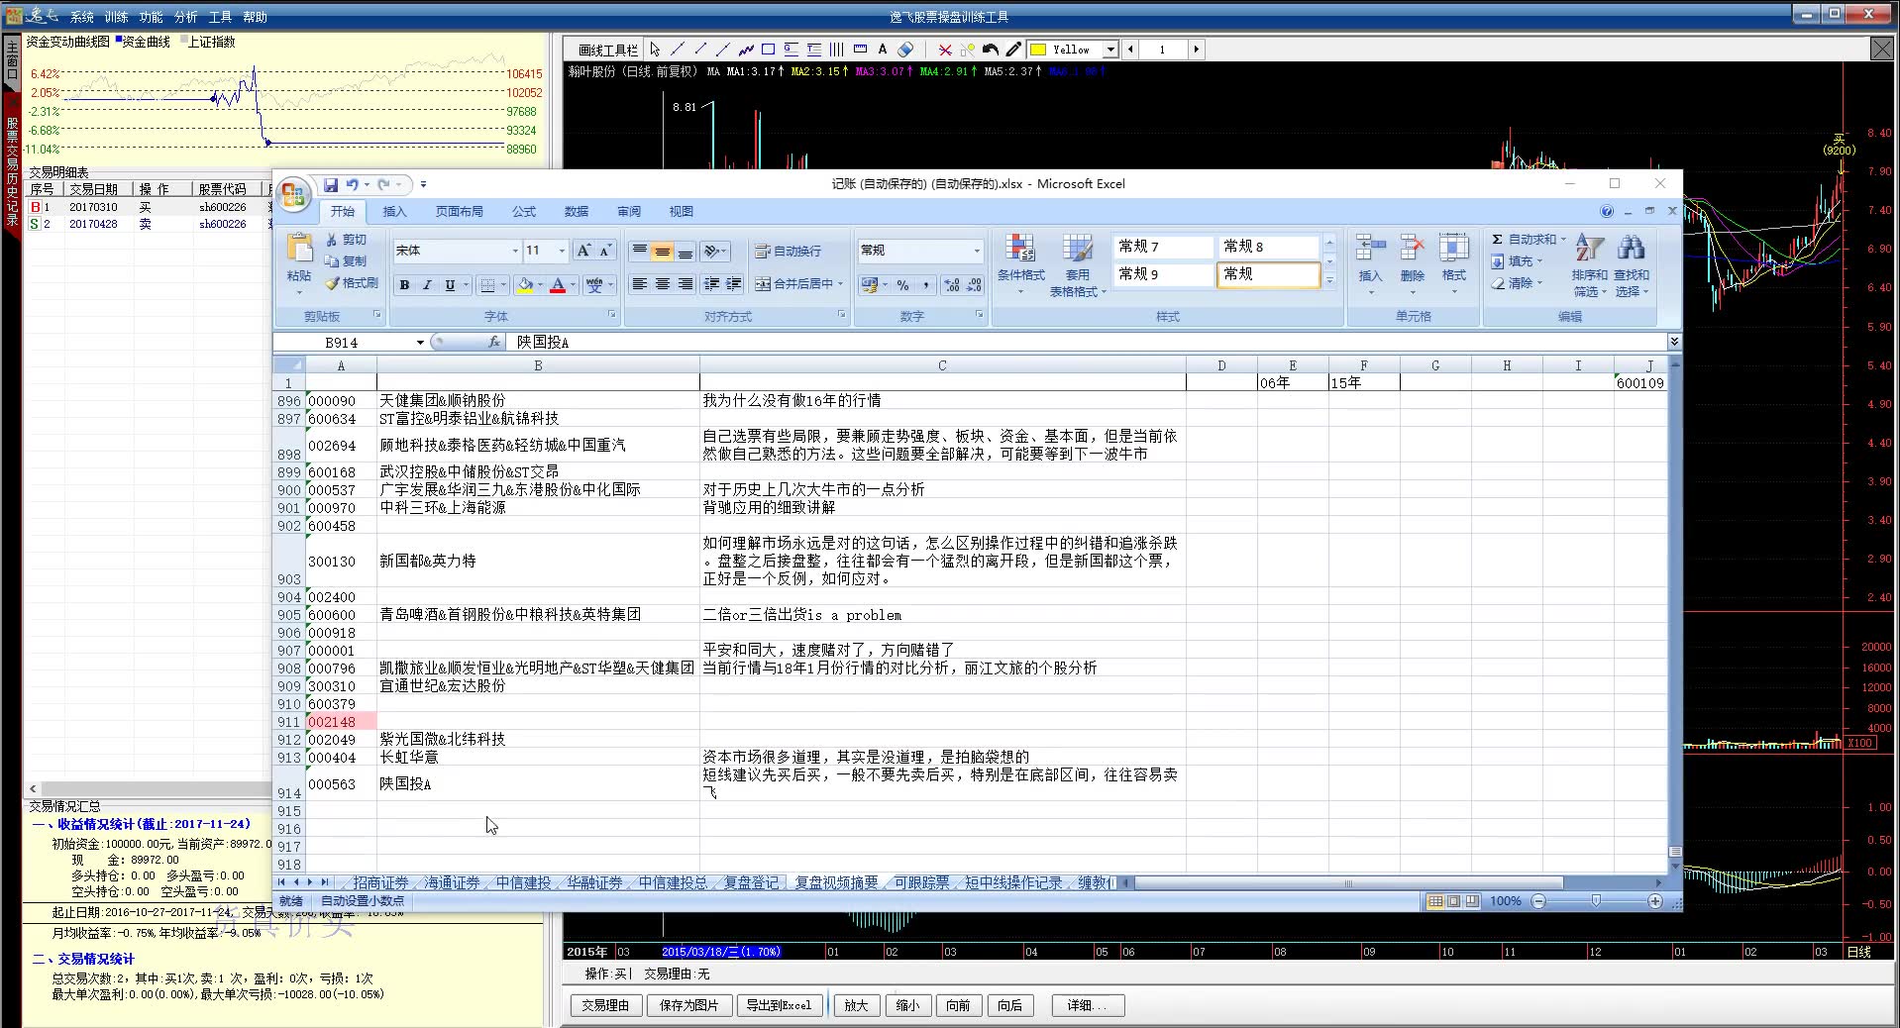Expand the Name Box B914 dropdown
The width and height of the screenshot is (1900, 1028).
pyautogui.click(x=420, y=343)
